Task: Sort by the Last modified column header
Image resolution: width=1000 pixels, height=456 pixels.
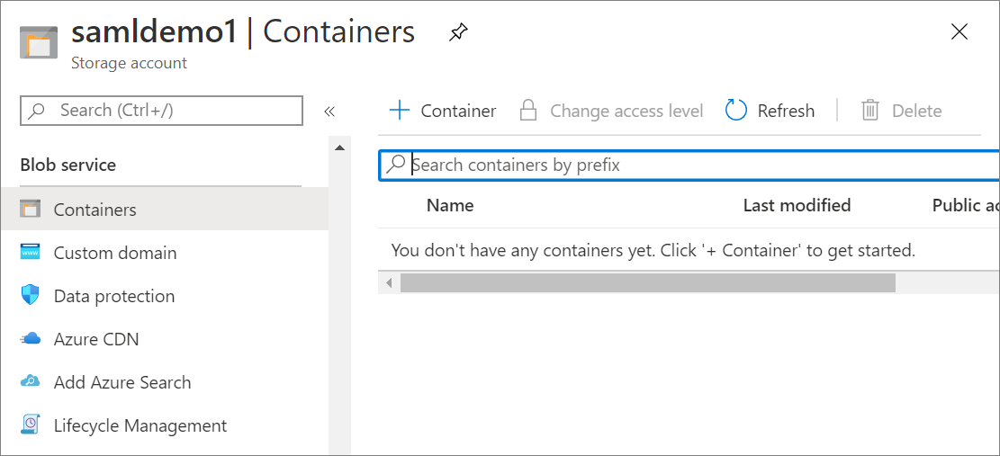Action: click(x=797, y=205)
